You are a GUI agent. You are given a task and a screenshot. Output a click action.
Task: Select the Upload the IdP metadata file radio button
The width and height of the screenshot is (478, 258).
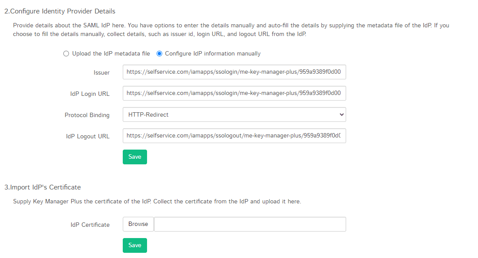(66, 54)
